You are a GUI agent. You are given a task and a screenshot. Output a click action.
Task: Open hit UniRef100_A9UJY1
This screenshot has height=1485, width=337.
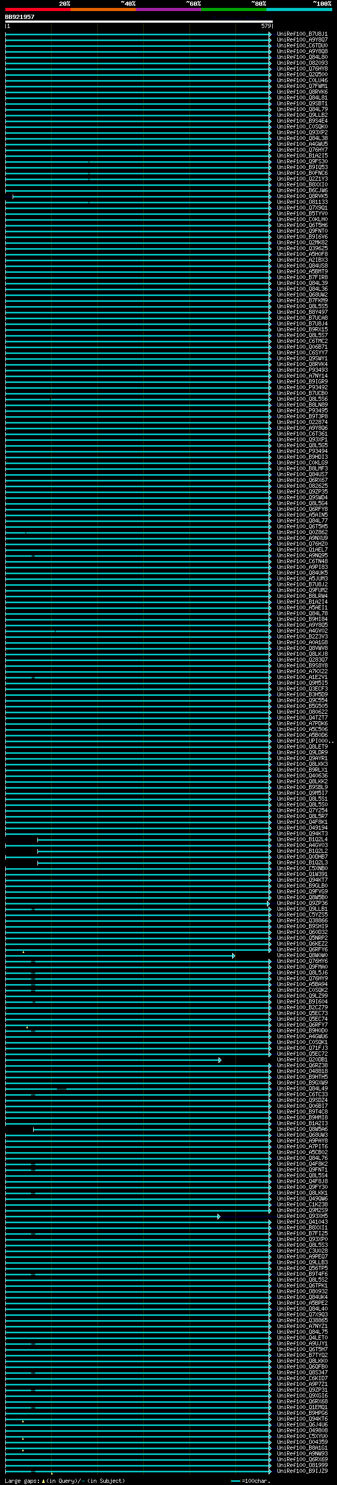click(x=302, y=1344)
